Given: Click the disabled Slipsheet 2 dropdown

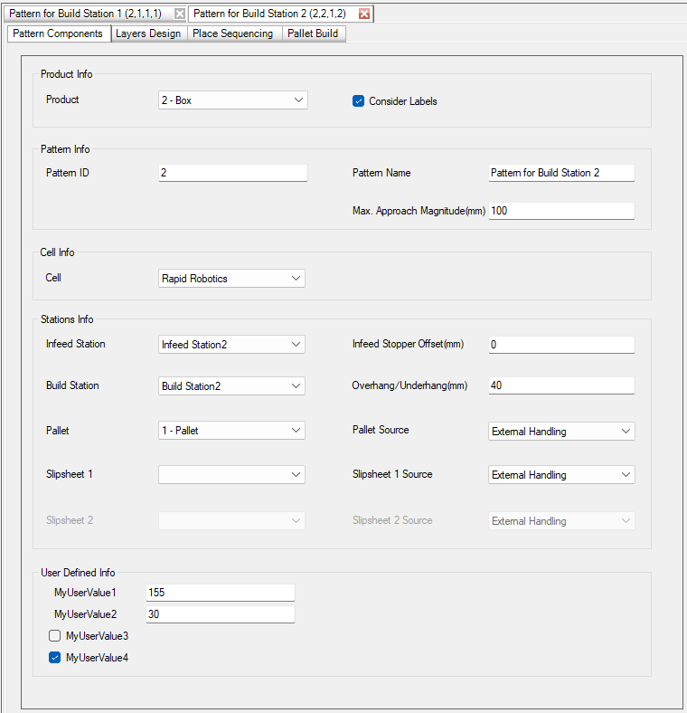Looking at the screenshot, I should 231,520.
